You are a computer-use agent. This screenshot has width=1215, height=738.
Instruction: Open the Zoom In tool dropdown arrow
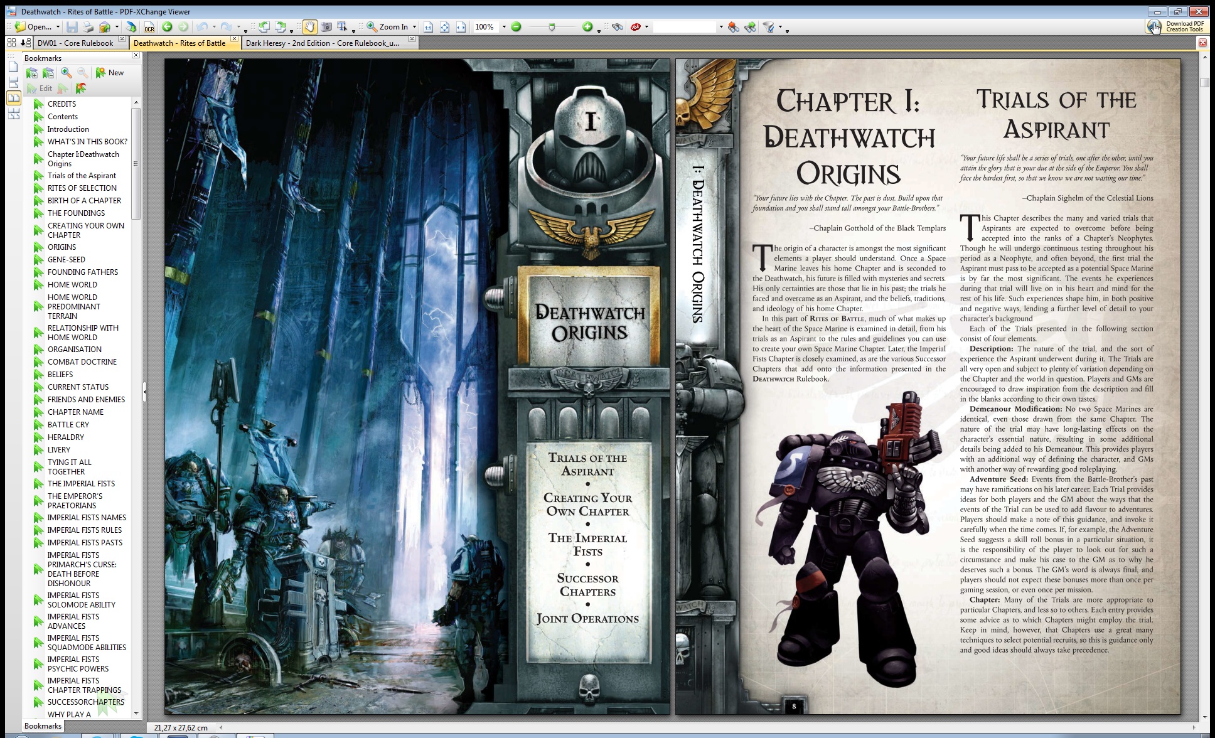point(414,27)
